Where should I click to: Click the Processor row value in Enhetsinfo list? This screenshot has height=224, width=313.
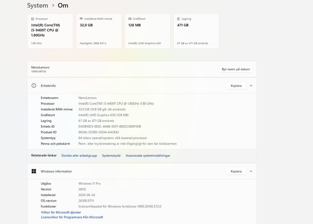click(116, 104)
